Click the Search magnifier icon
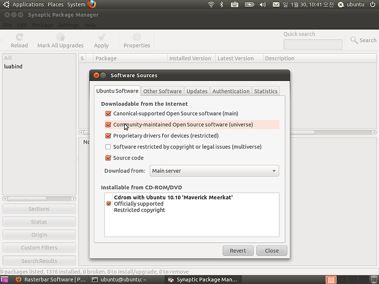Screen dimensions: 379x284 coord(354,40)
